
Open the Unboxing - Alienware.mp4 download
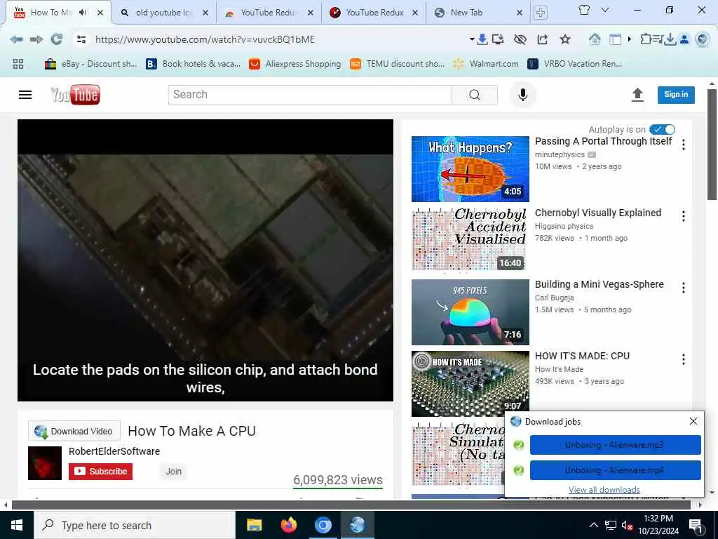[615, 470]
